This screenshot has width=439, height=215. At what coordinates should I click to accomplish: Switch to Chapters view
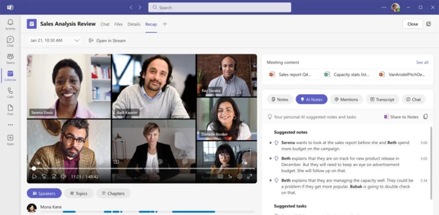(x=113, y=194)
